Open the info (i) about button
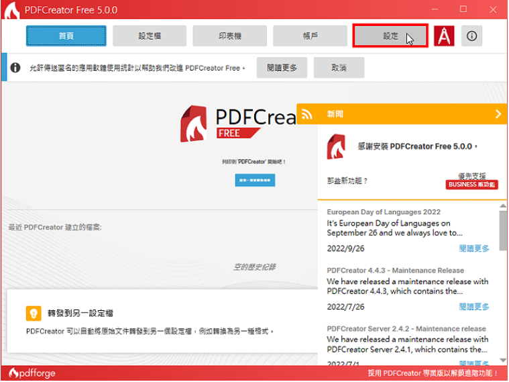Screen dimensions: 509x382 pyautogui.click(x=471, y=36)
